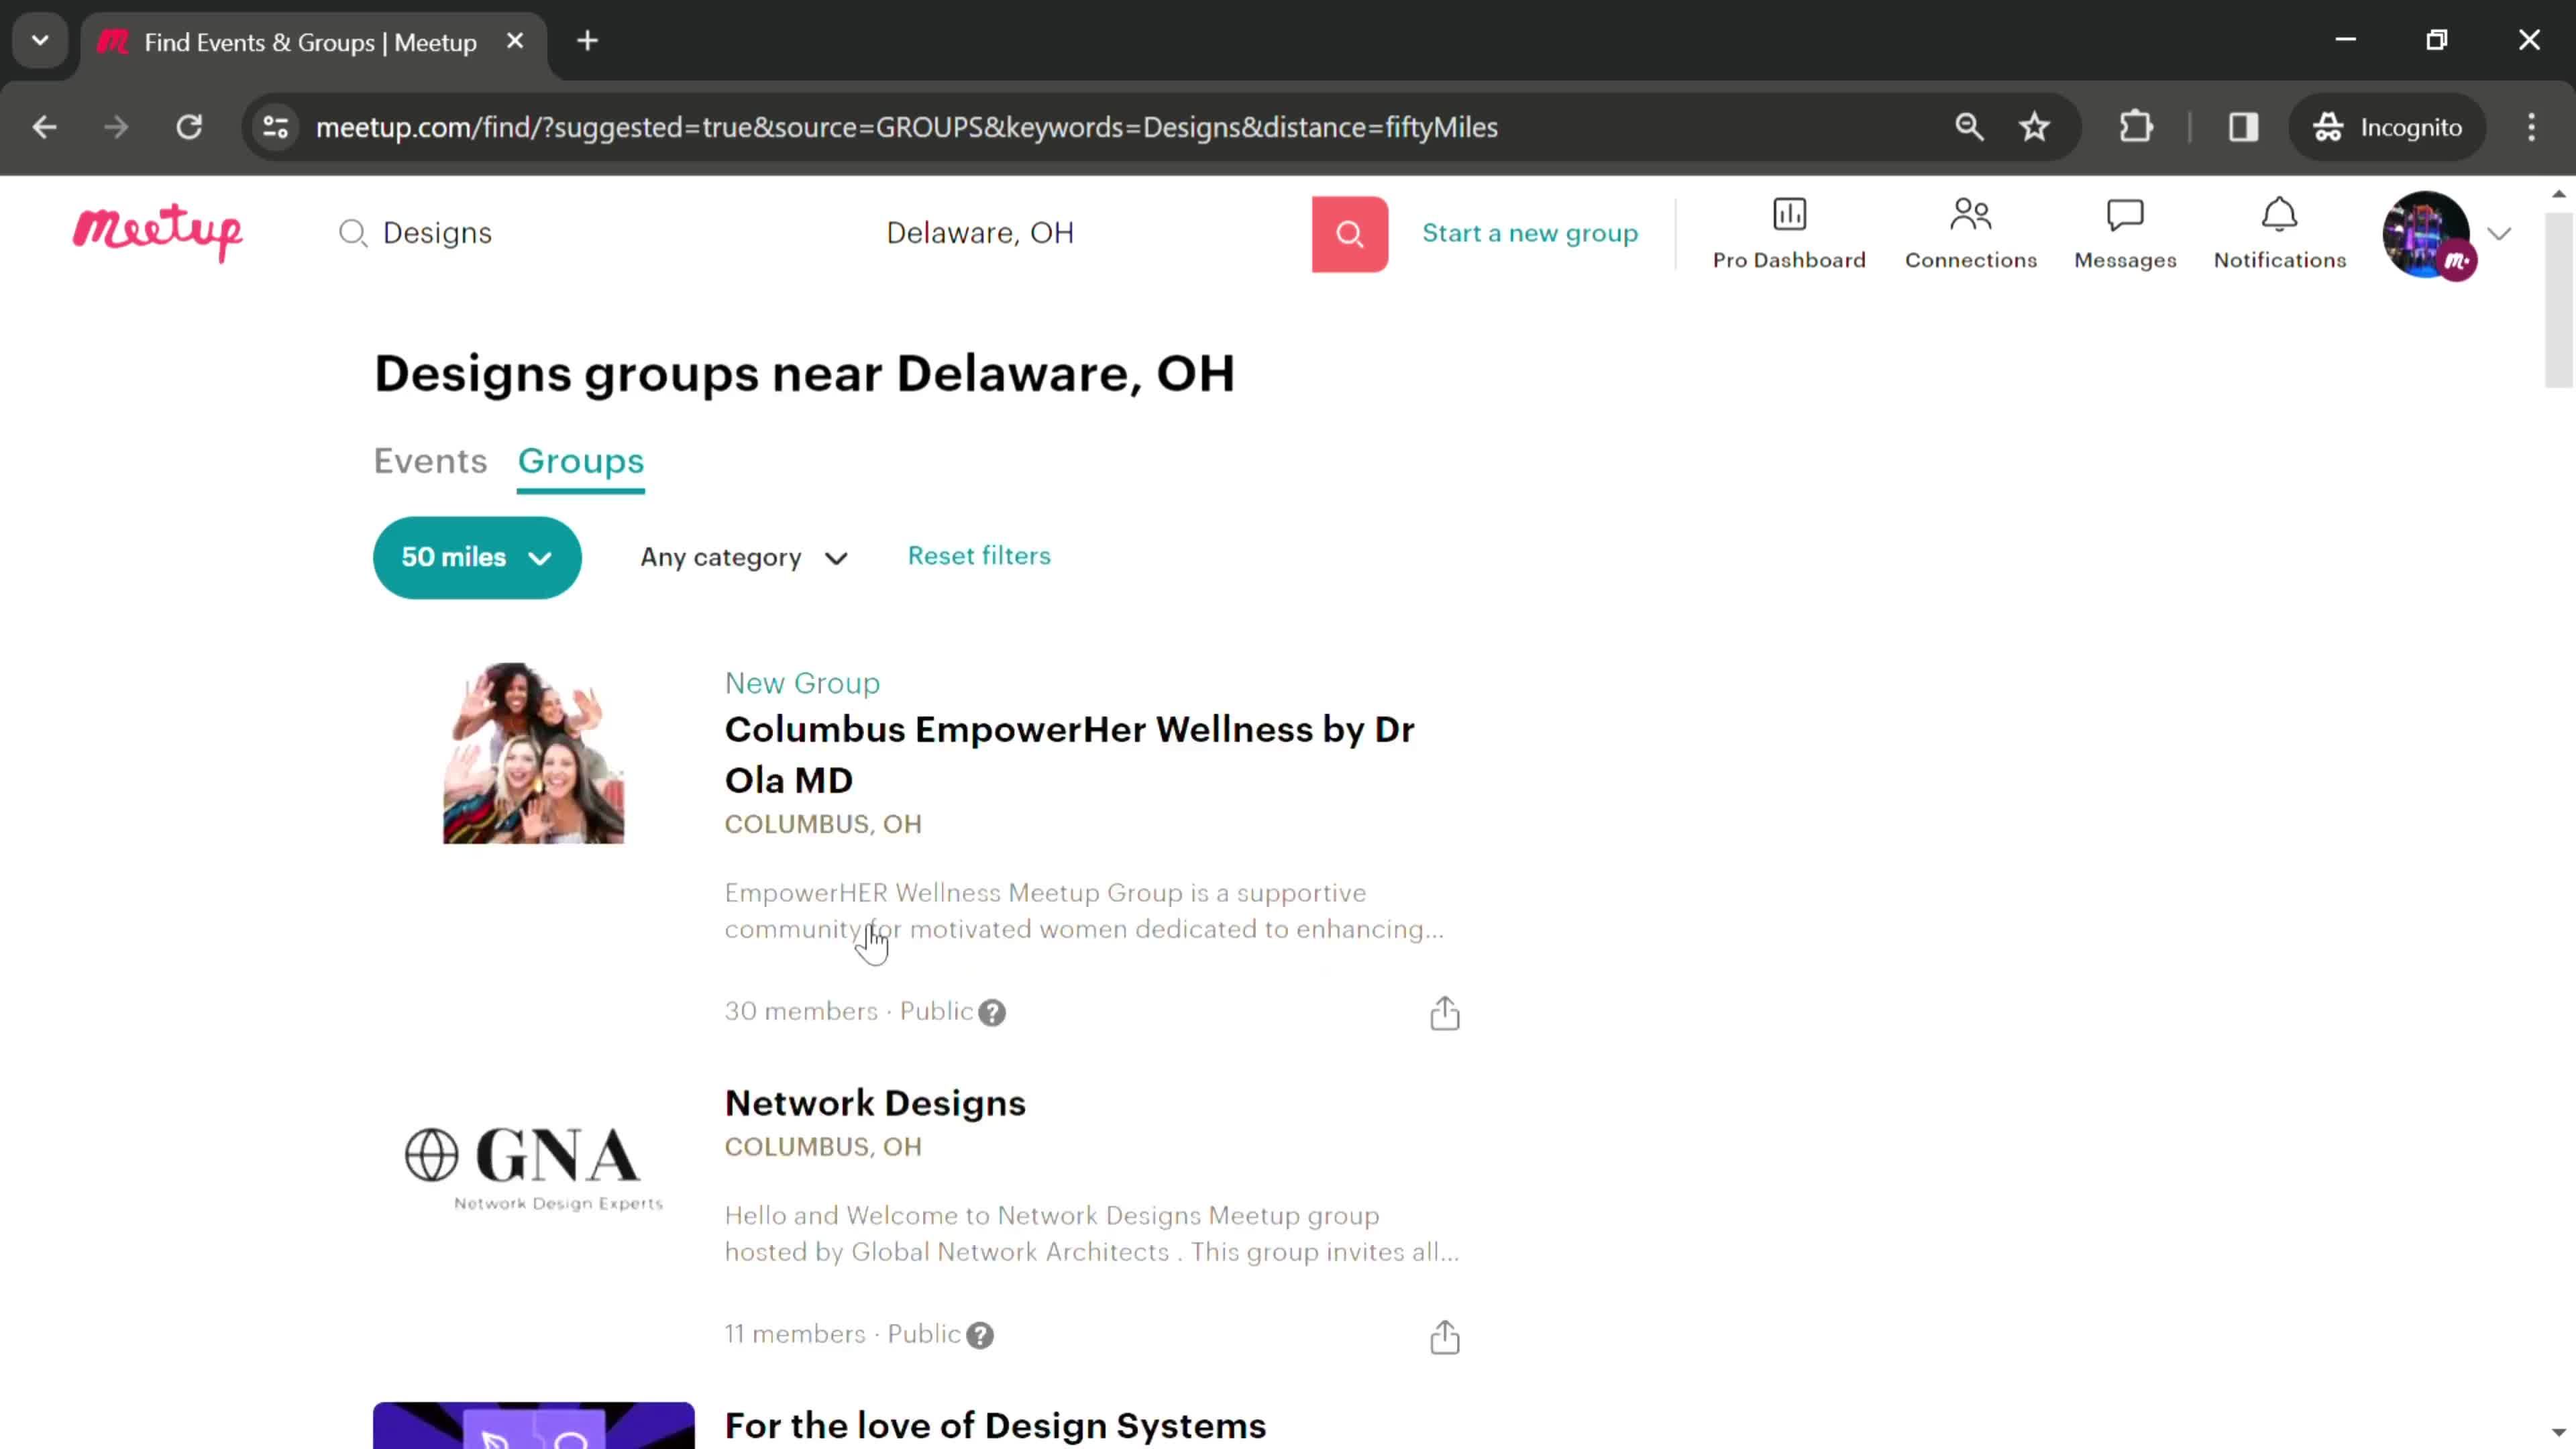Image resolution: width=2576 pixels, height=1449 pixels.
Task: Click '30 members' text
Action: (x=800, y=1011)
